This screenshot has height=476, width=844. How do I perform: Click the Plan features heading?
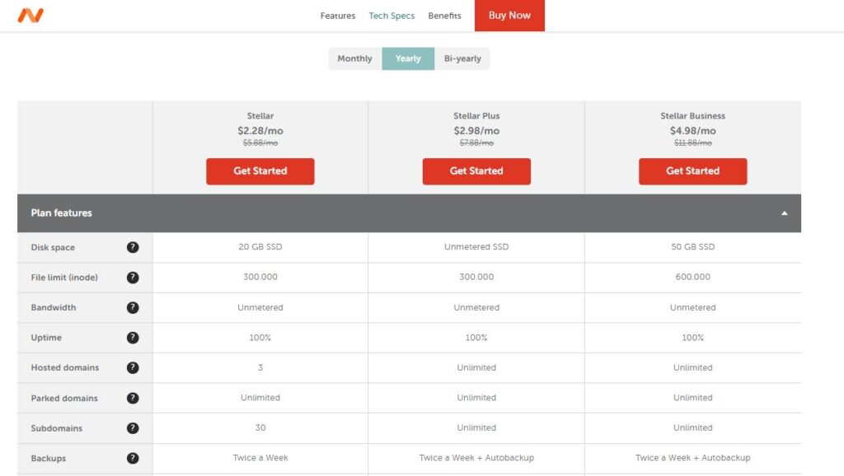click(x=61, y=213)
